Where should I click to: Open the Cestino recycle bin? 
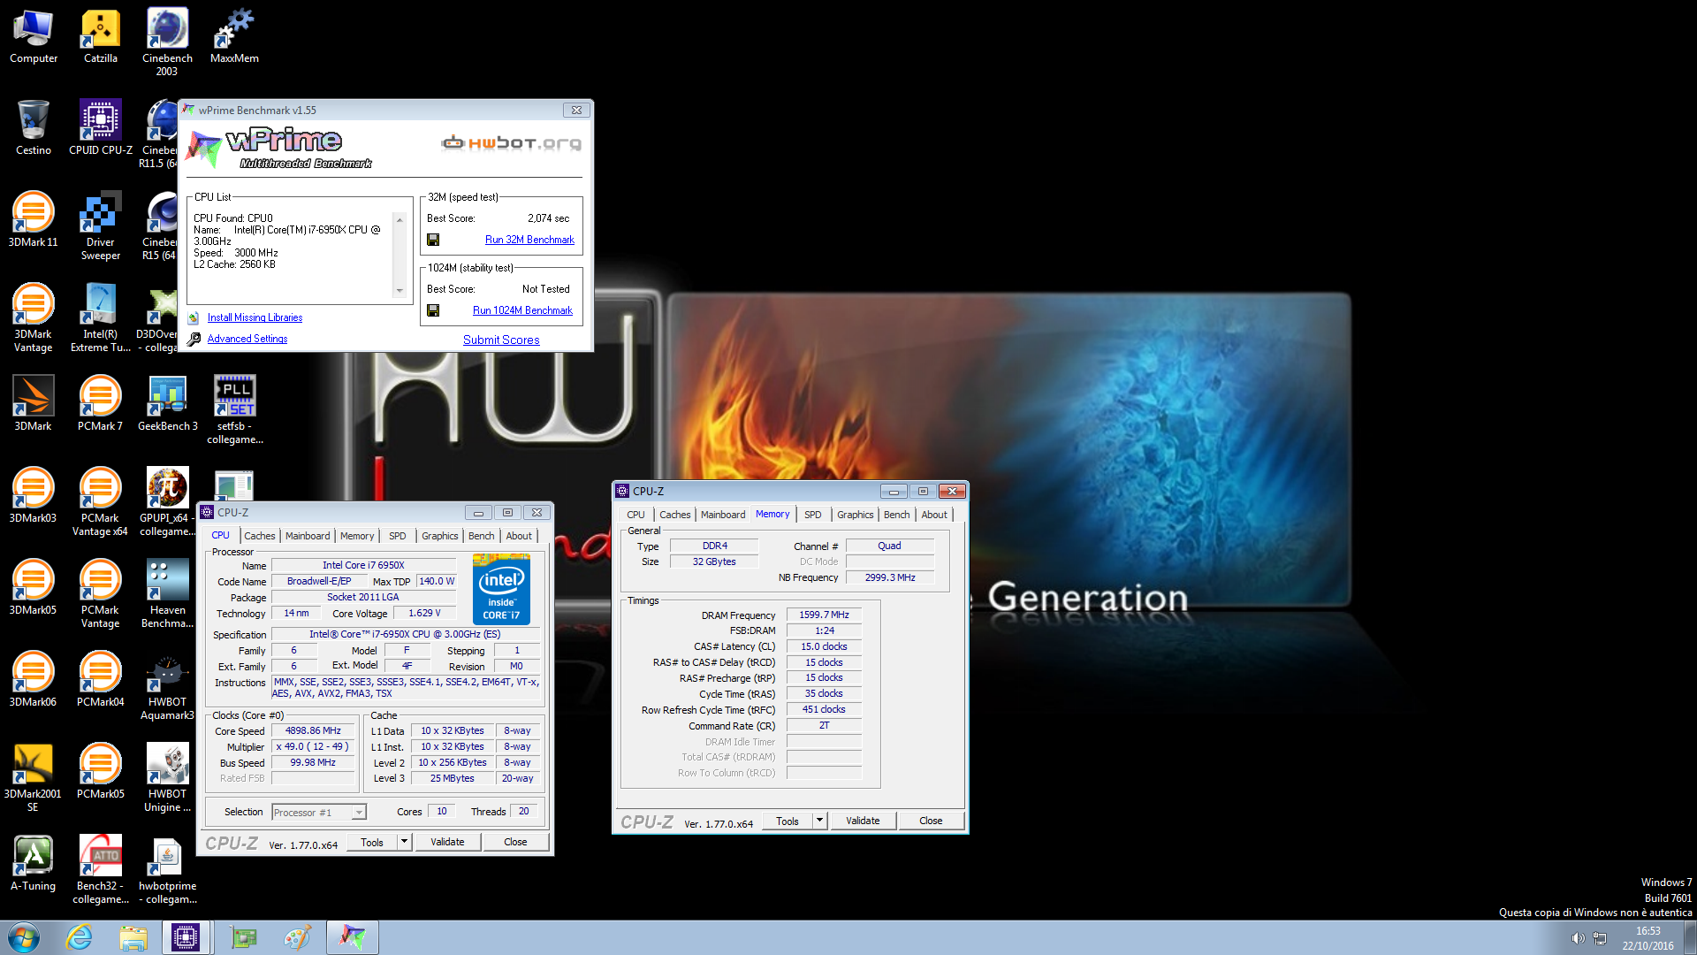(34, 128)
